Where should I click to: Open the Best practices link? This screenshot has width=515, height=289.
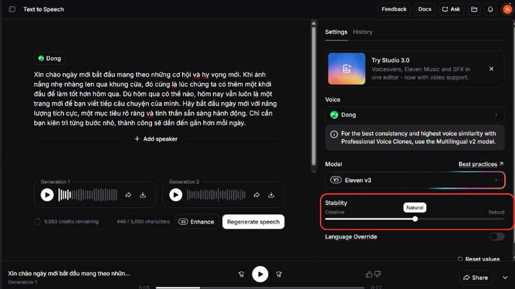481,164
